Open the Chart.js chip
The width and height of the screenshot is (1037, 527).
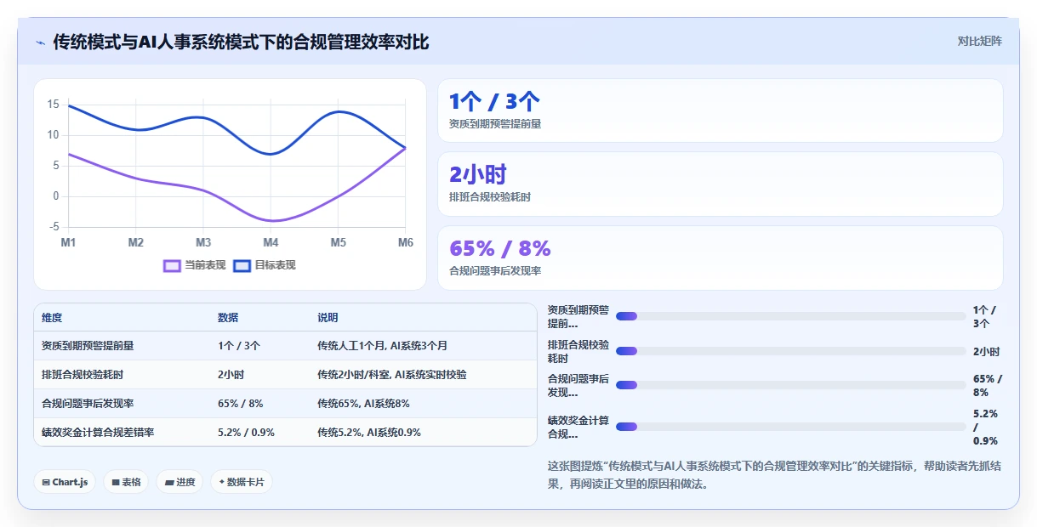point(66,482)
